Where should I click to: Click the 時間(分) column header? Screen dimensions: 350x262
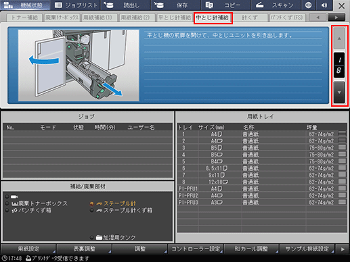click(x=105, y=128)
